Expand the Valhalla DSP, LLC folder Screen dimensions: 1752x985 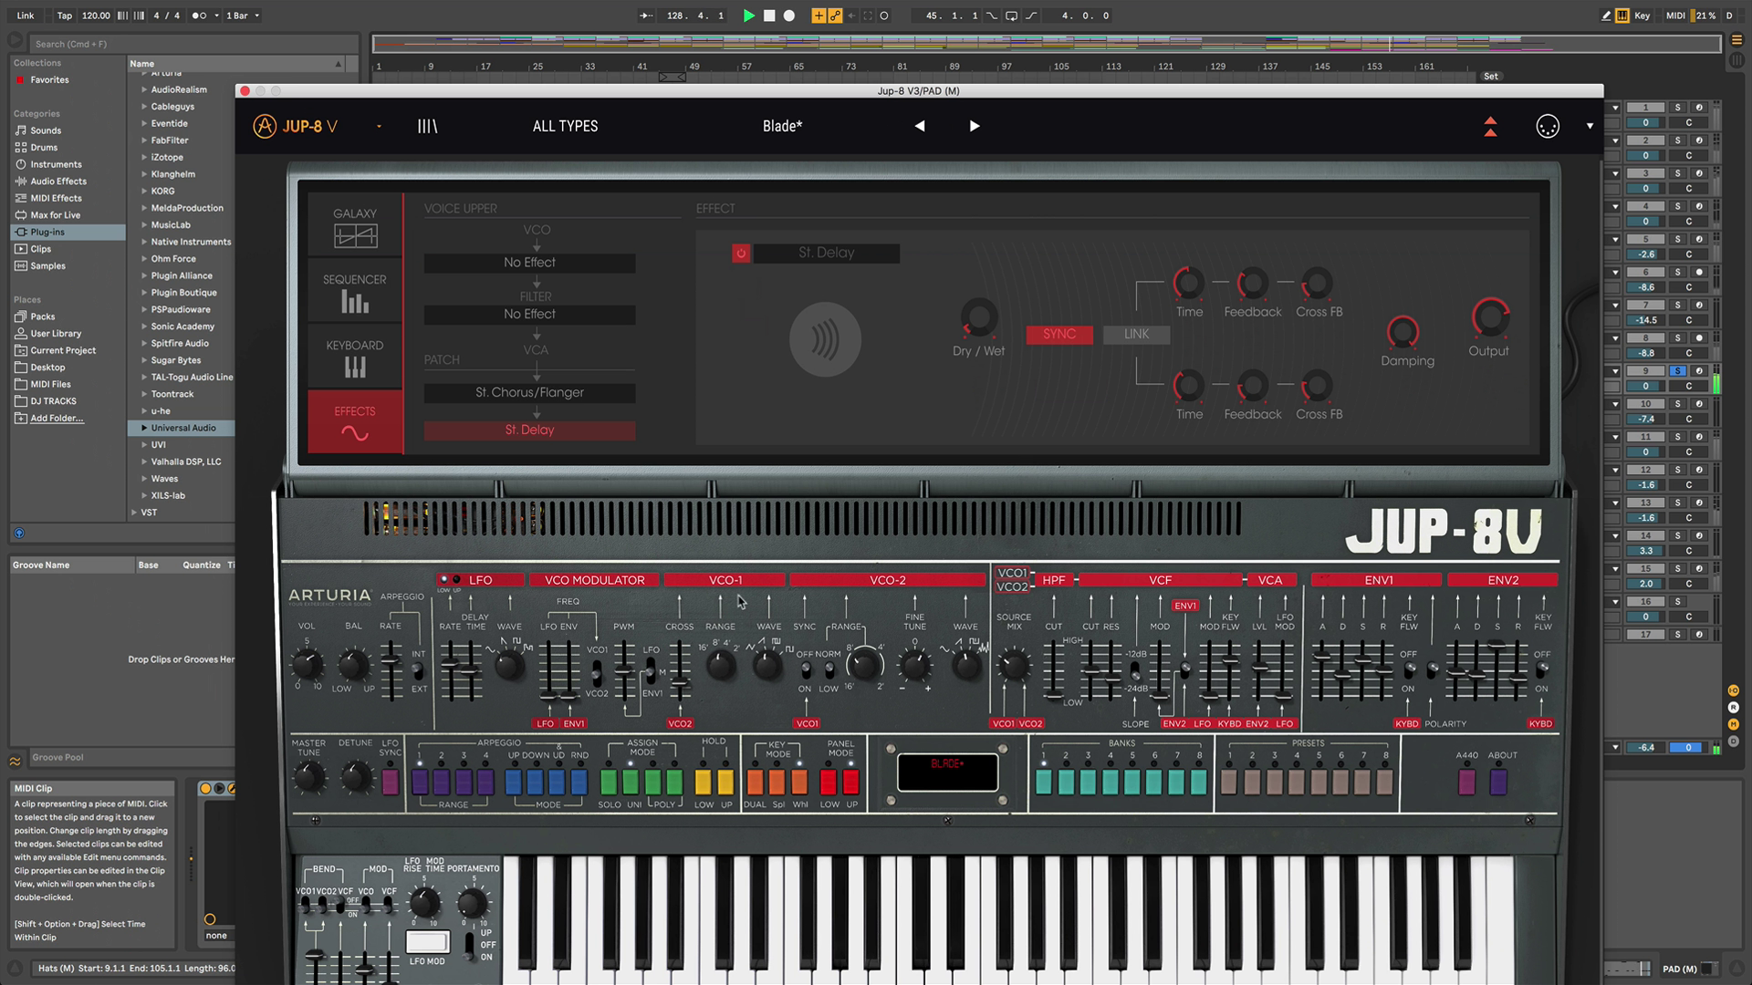[143, 461]
